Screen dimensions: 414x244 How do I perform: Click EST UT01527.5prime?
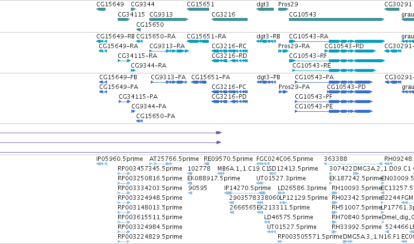271,232
